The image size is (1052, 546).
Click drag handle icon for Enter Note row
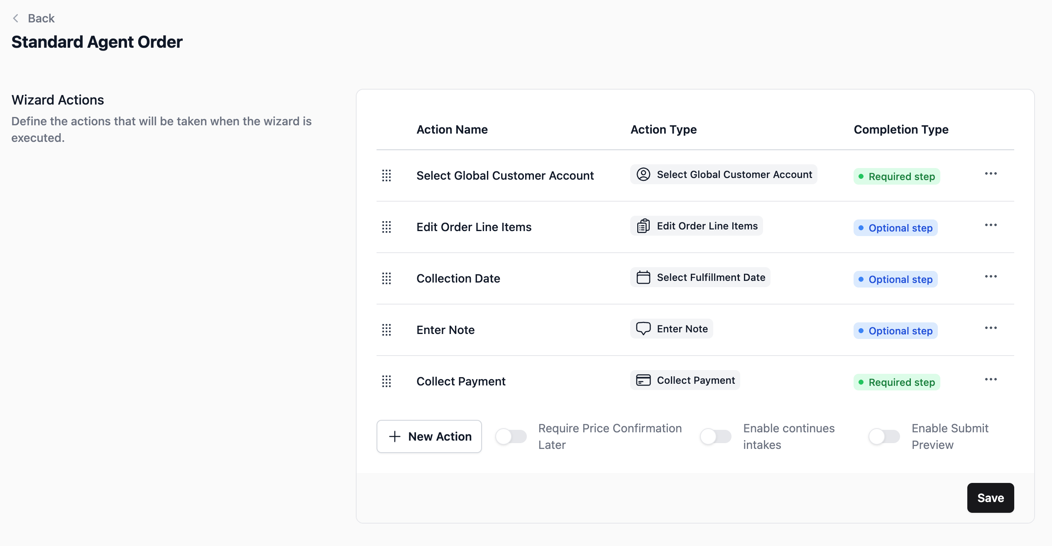tap(387, 330)
